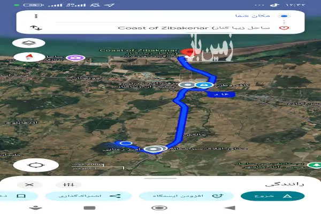Tap the gray waypoint near the lock marker
321x214 pixels.
187,85
